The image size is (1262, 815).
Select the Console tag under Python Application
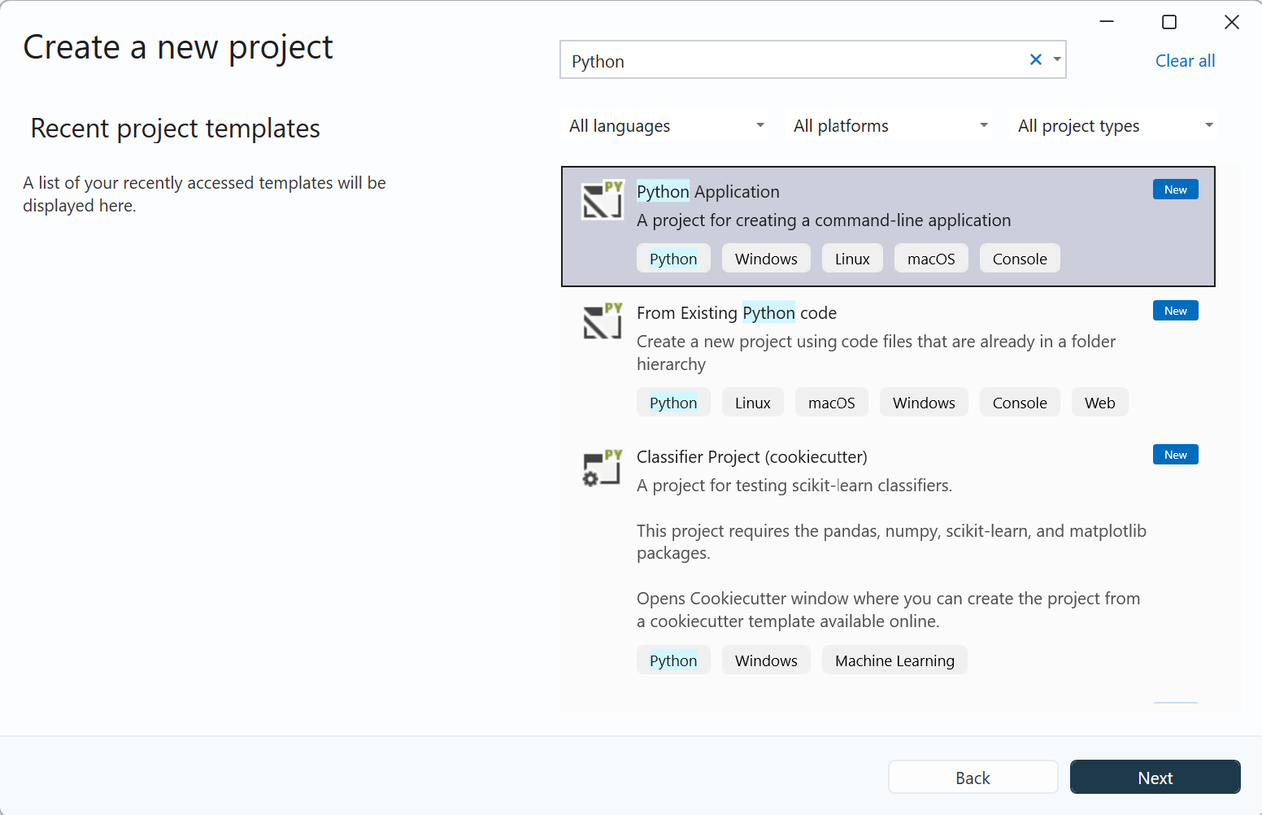pyautogui.click(x=1020, y=258)
